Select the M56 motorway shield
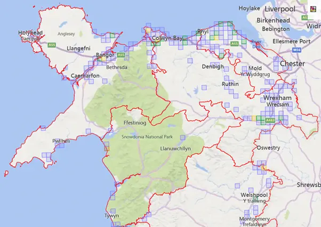Screen dimensions: 321x227 [x=297, y=50]
